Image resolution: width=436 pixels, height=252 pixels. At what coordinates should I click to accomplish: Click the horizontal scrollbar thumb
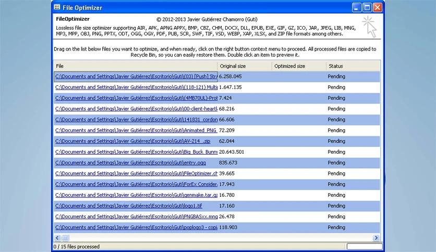tap(65, 238)
